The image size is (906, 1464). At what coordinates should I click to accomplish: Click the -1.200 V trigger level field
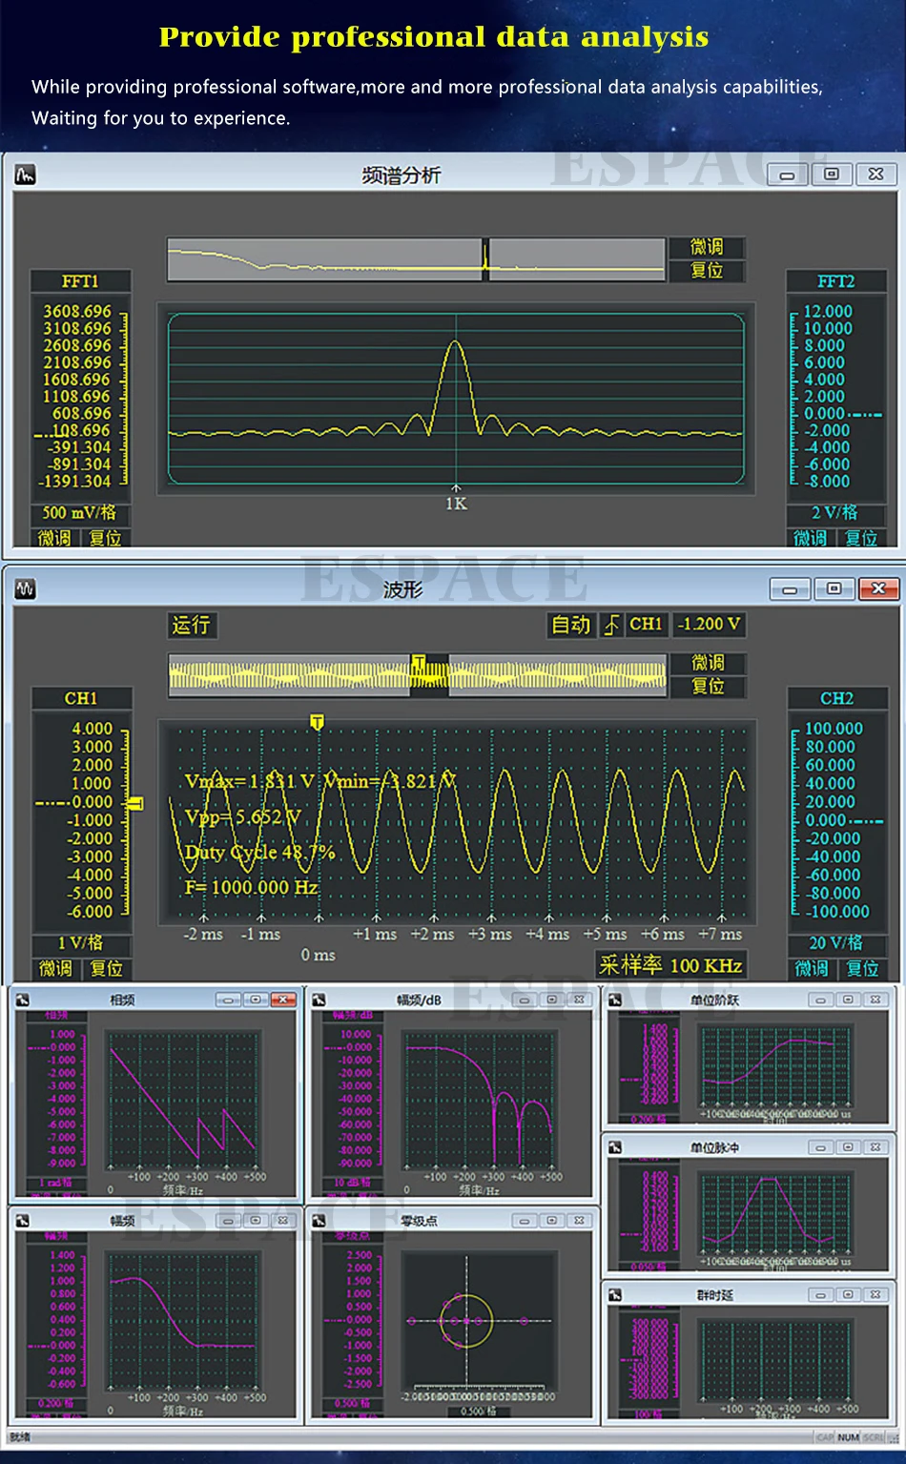[709, 625]
